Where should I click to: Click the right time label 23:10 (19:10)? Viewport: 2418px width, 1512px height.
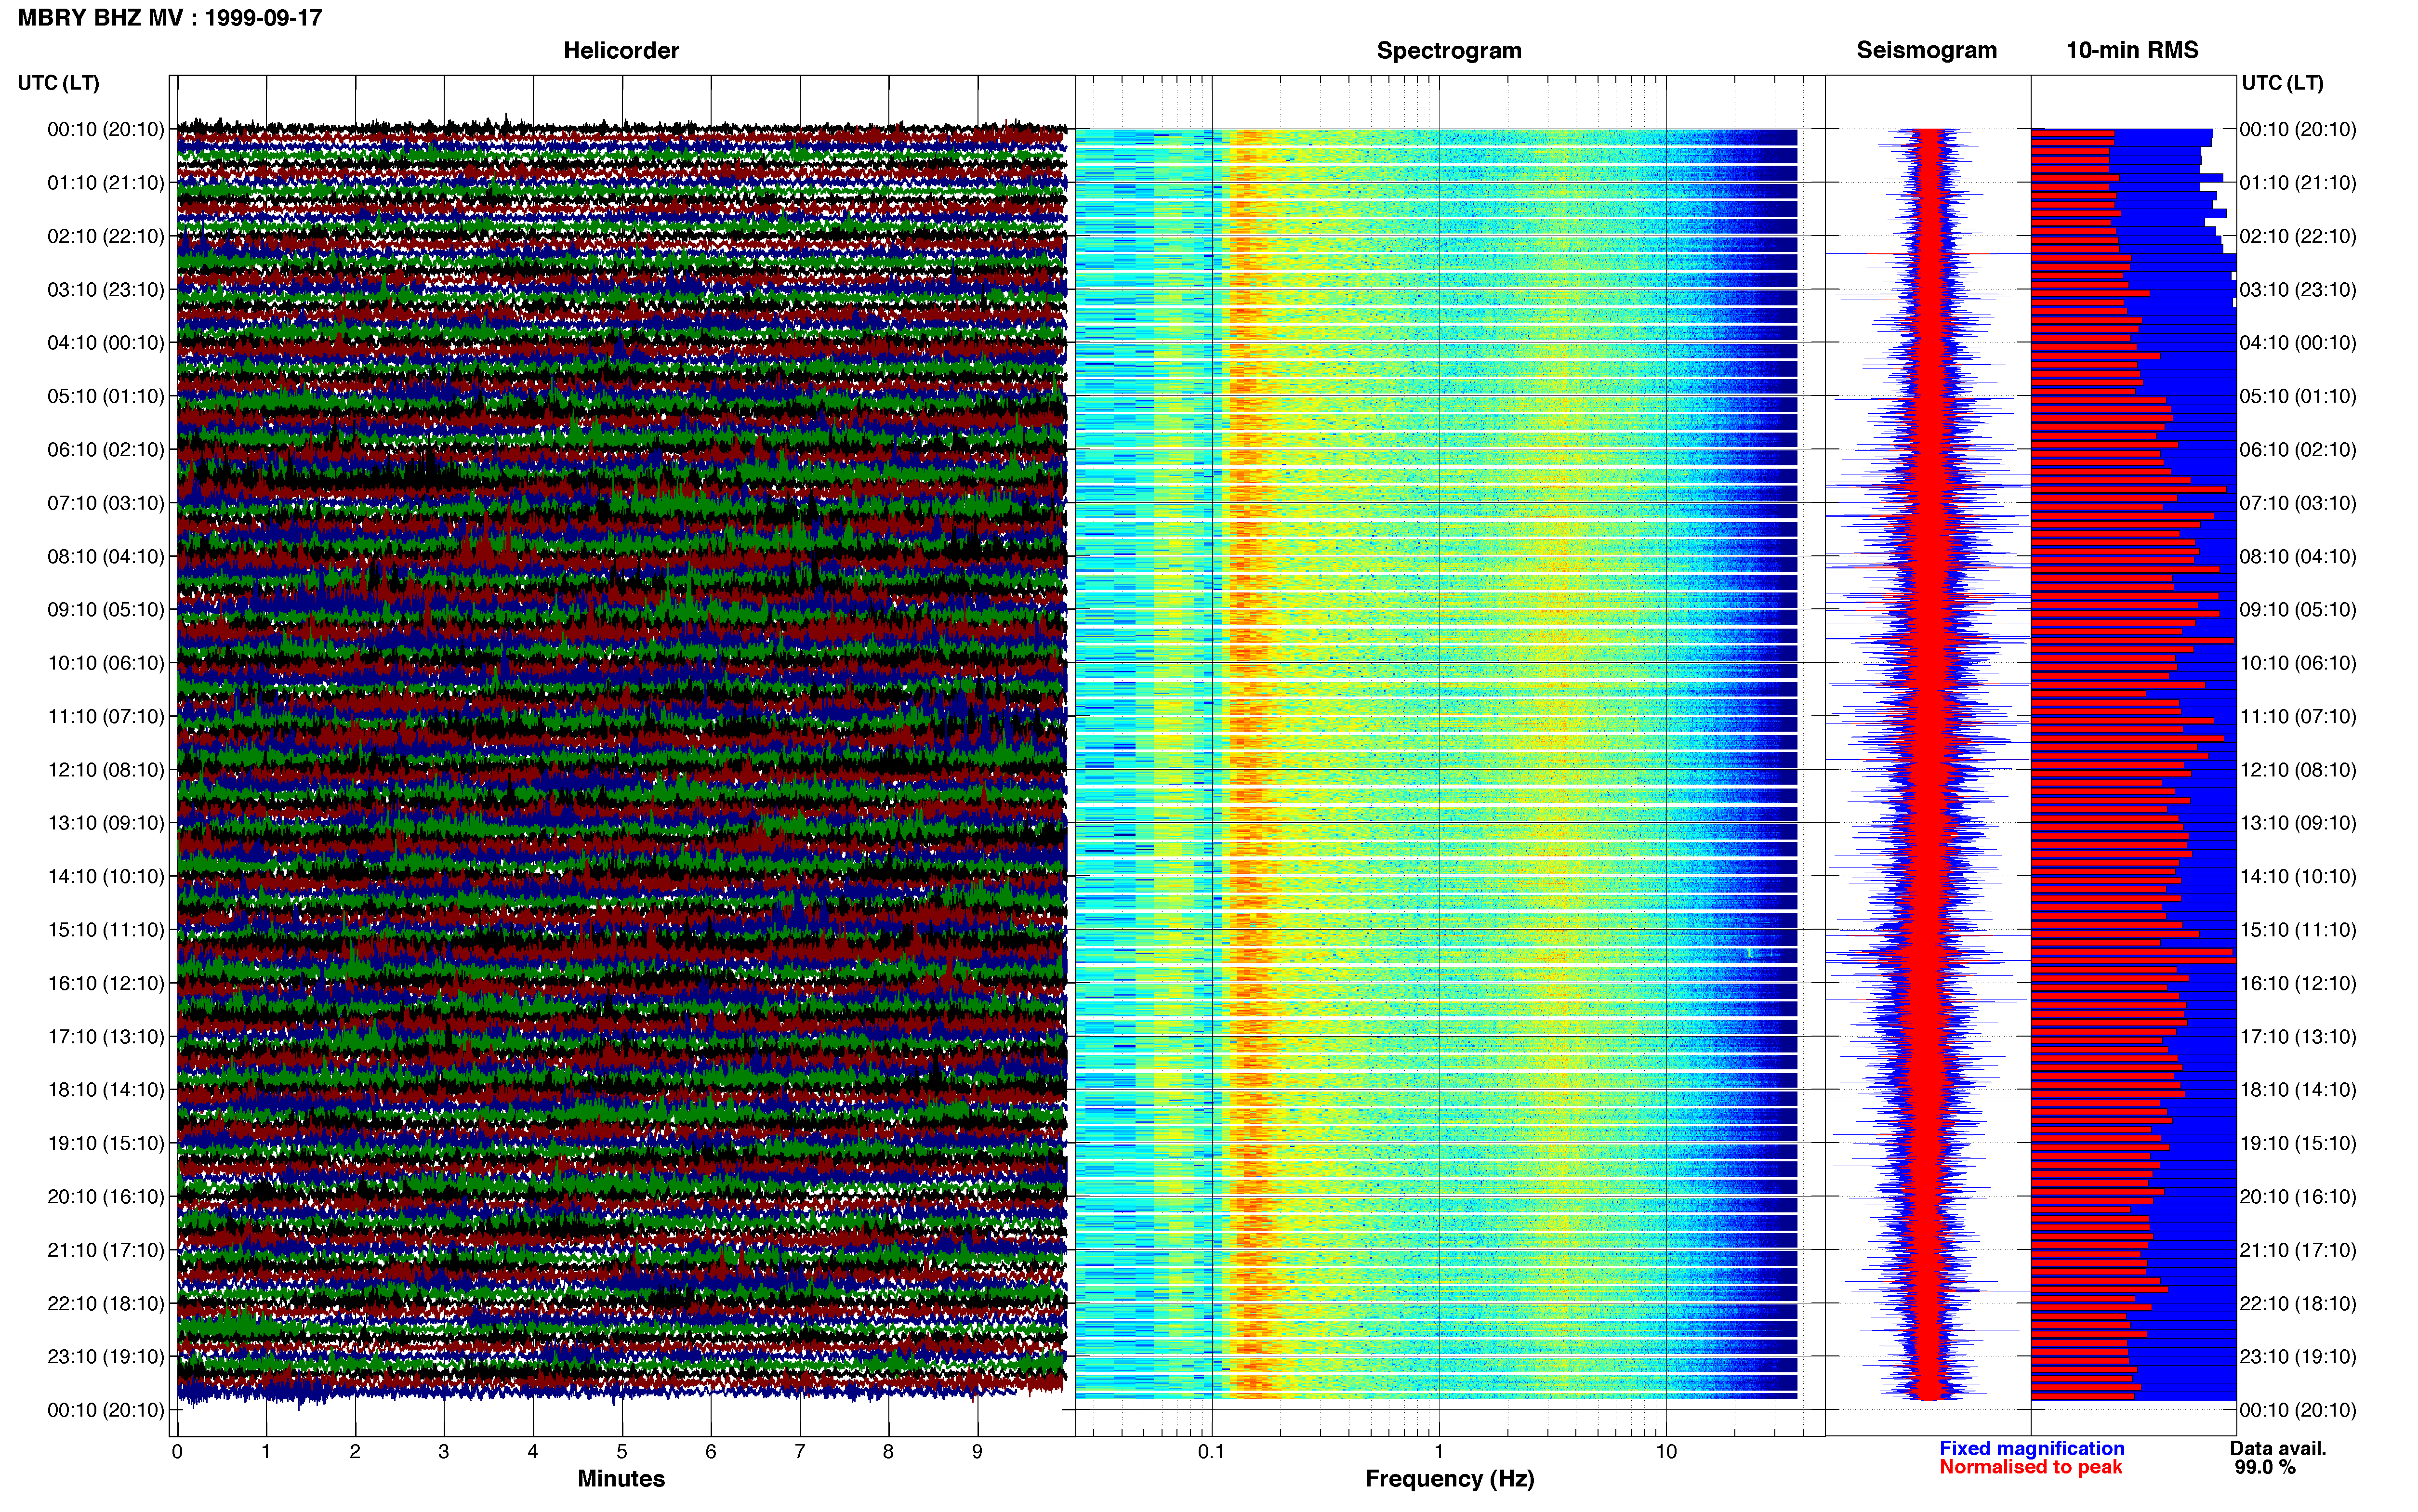(2298, 1357)
